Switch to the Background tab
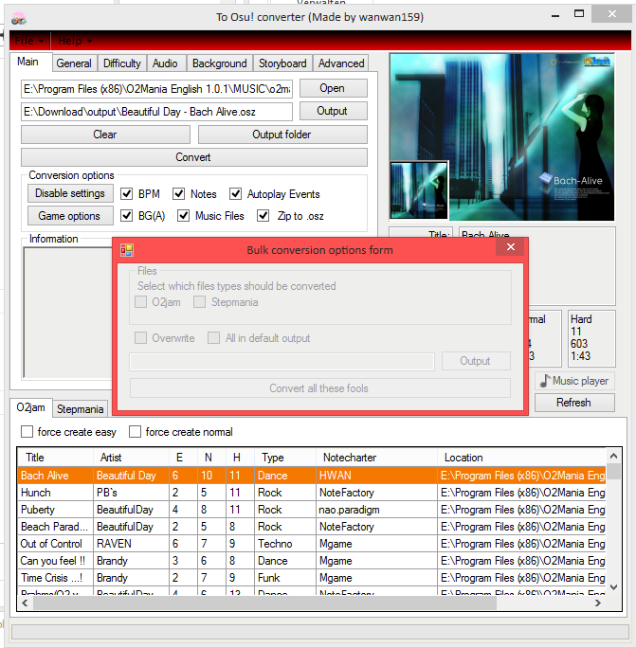The image size is (636, 648). click(220, 63)
